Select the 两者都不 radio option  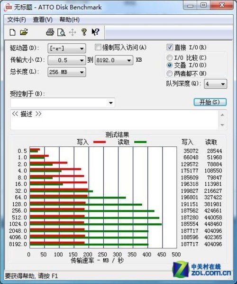click(x=169, y=74)
